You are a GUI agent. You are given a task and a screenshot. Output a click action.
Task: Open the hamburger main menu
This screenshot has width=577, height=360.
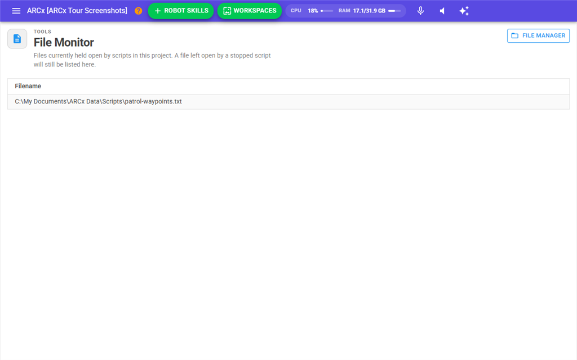(16, 11)
